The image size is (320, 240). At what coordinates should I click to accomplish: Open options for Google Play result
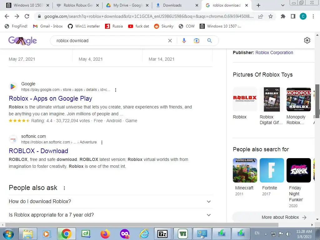tap(116, 90)
